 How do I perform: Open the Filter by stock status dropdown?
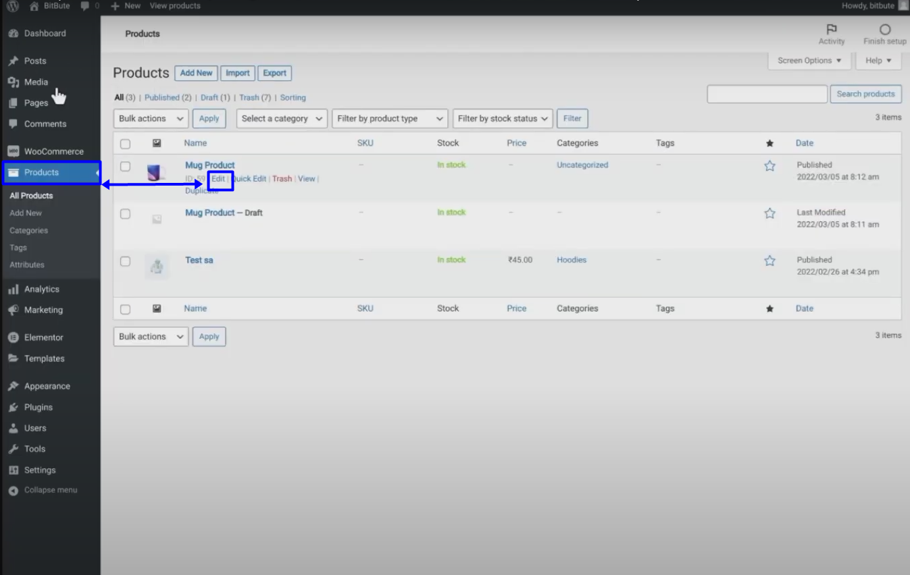tap(503, 118)
